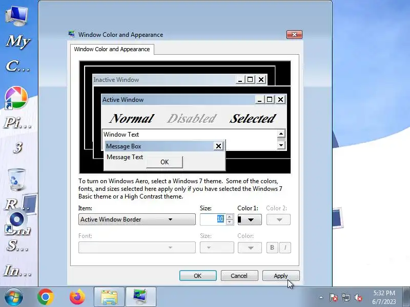Open Picasa 3 desktop shortcut
The width and height of the screenshot is (410, 307).
pyautogui.click(x=16, y=98)
